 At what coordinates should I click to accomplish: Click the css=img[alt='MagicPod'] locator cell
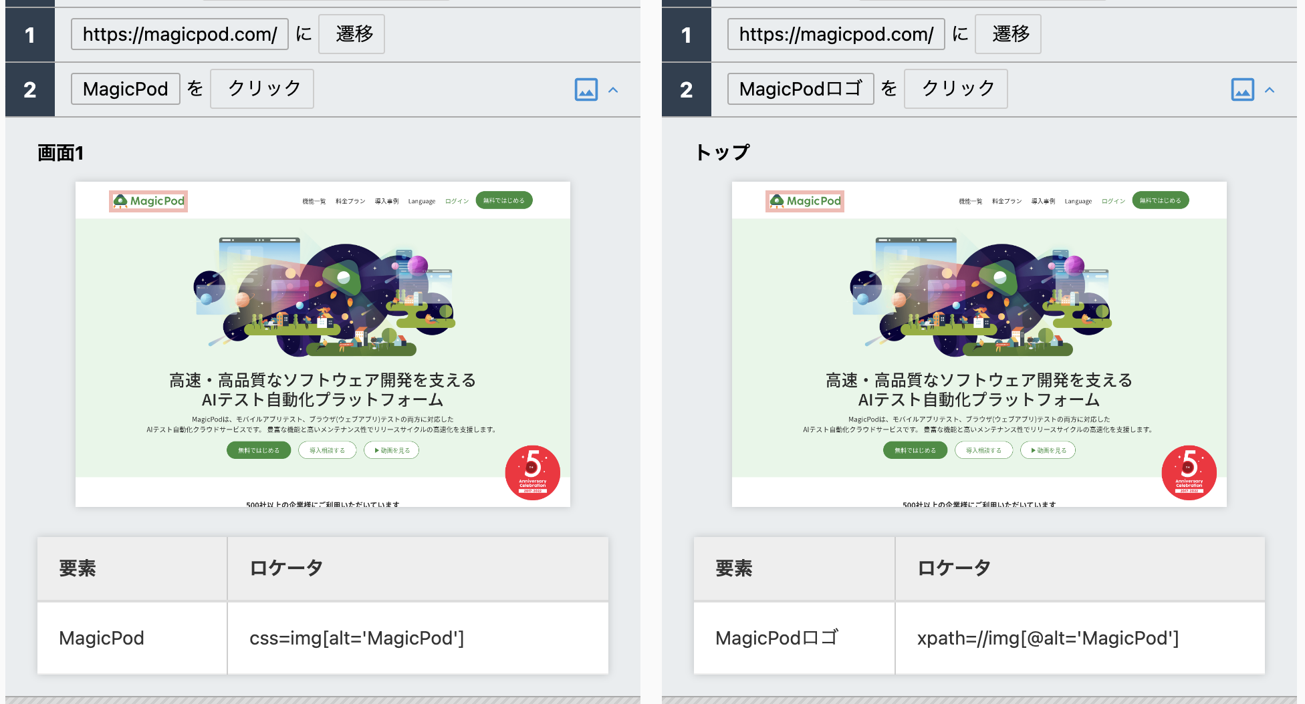tap(419, 638)
